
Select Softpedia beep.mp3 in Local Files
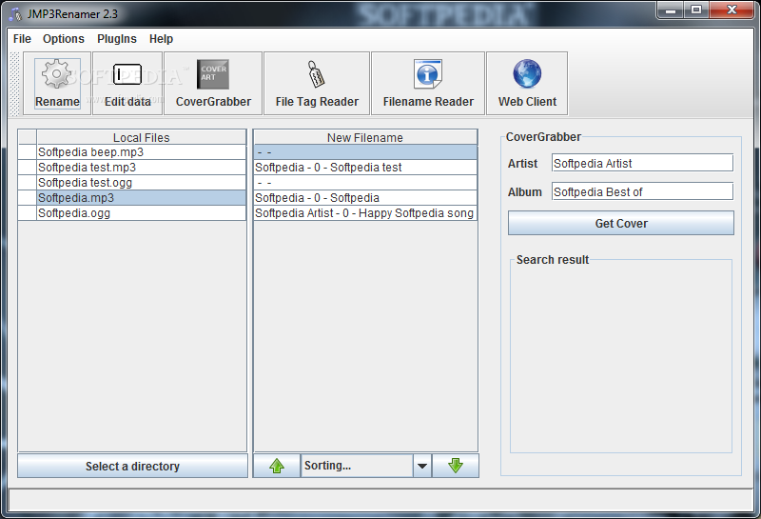[141, 152]
